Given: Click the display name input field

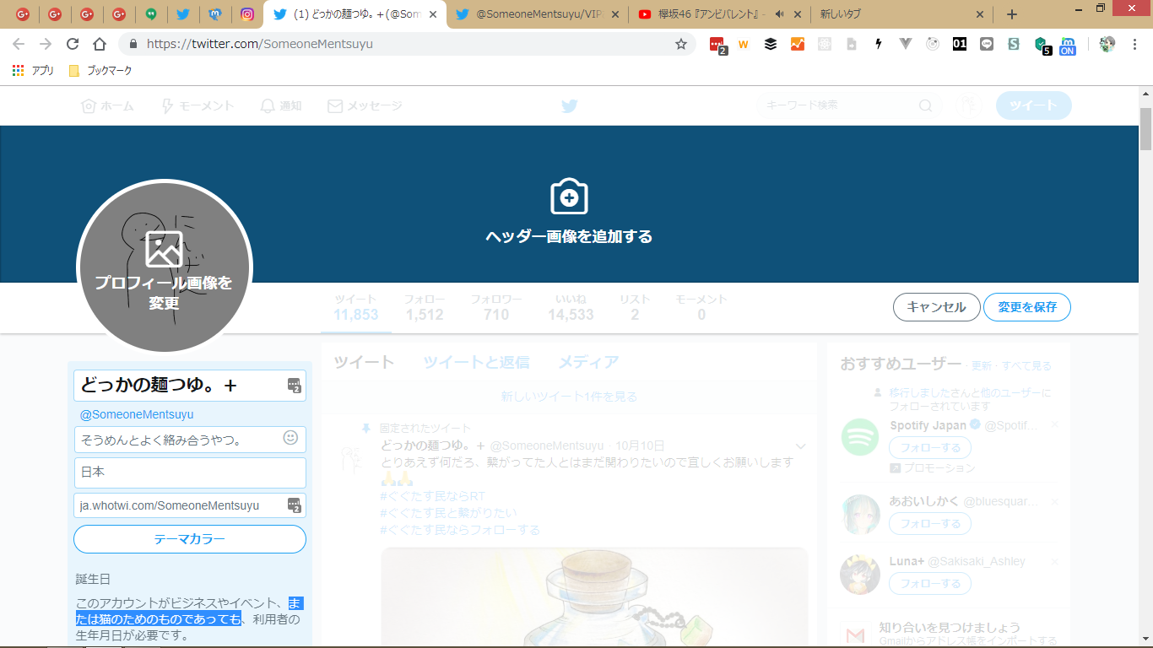Looking at the screenshot, I should [x=181, y=386].
